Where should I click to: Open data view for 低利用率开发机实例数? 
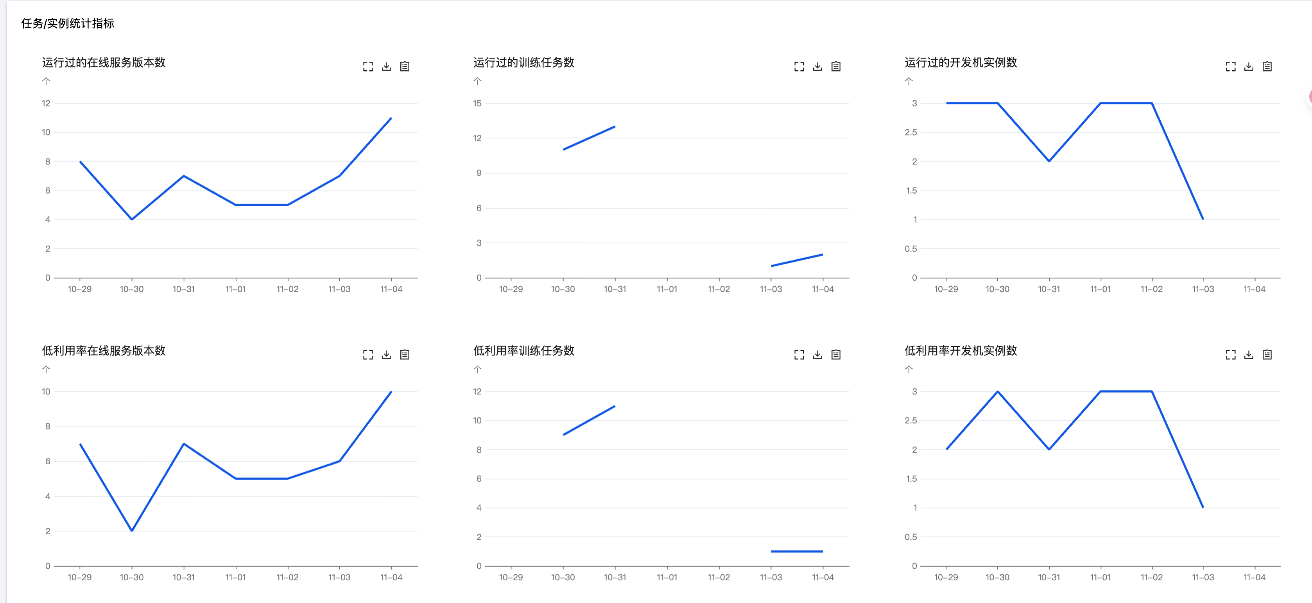pos(1267,355)
